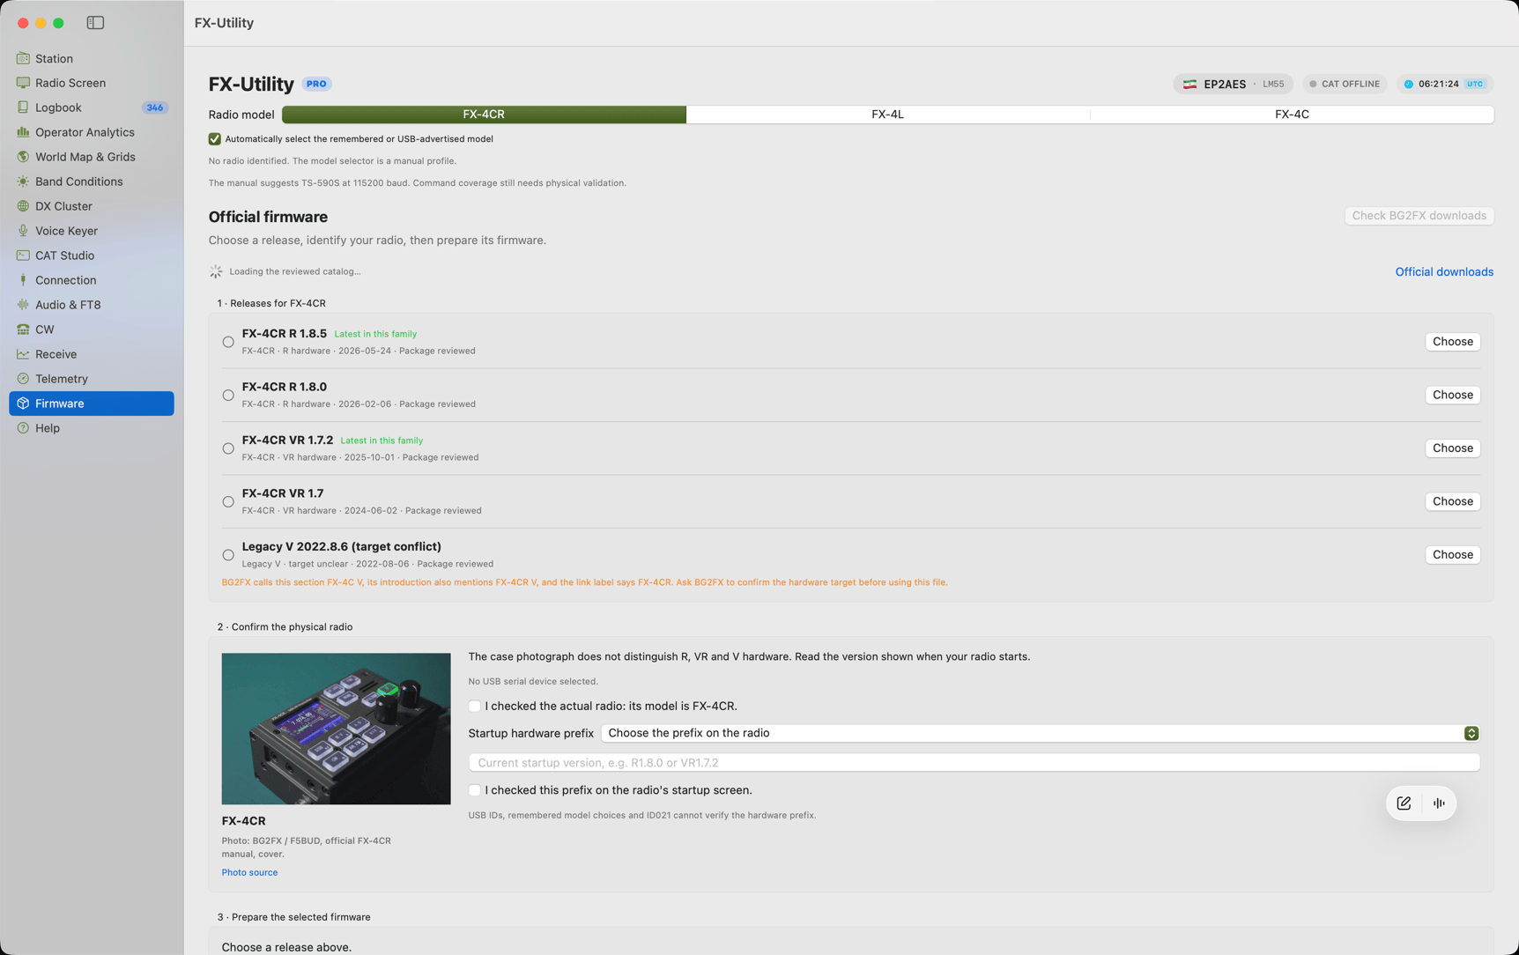
Task: Choose the FX-4CR R 1.8.5 release
Action: pyautogui.click(x=1452, y=342)
